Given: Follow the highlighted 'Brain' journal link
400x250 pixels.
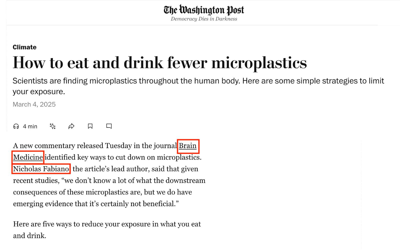Looking at the screenshot, I should pos(188,146).
